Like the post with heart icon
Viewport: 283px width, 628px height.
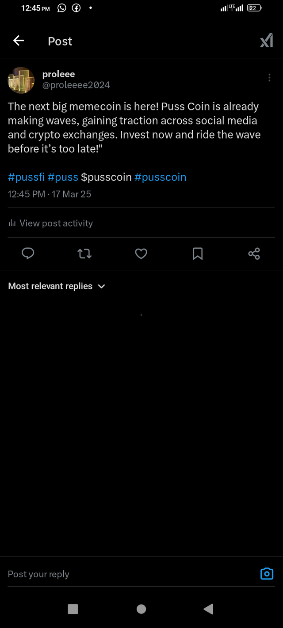coord(141,253)
